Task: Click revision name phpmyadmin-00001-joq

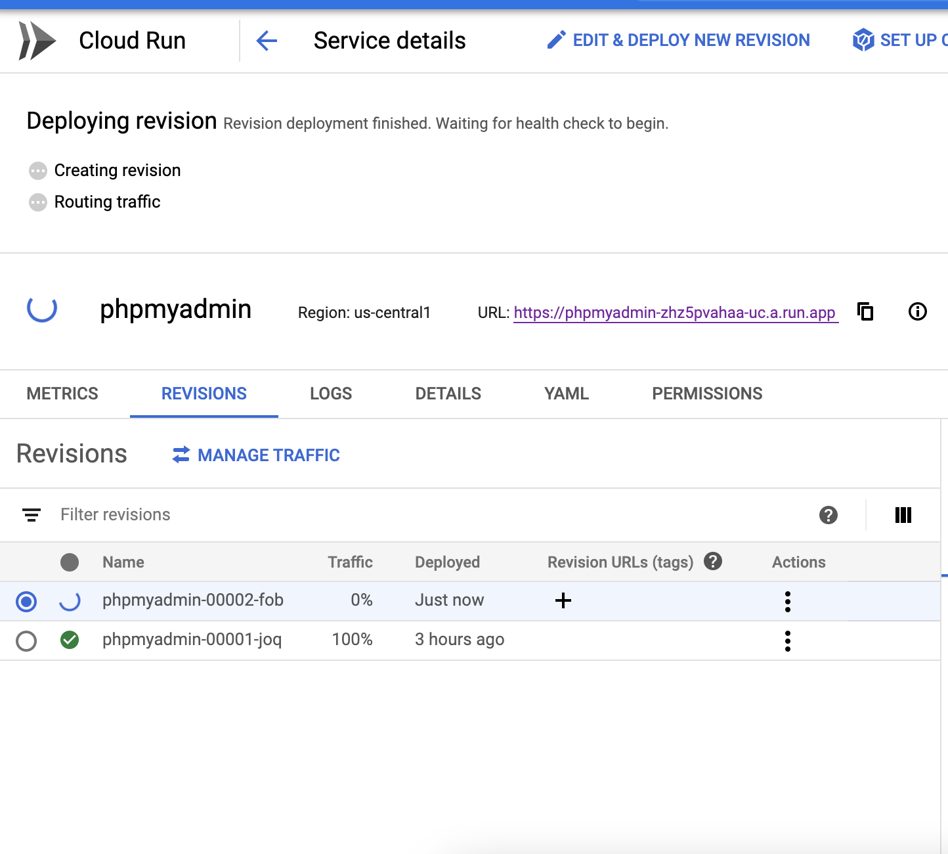Action: coord(192,640)
